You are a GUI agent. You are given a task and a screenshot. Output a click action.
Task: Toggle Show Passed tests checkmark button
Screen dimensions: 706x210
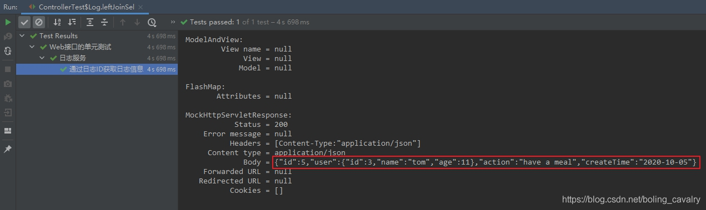24,22
